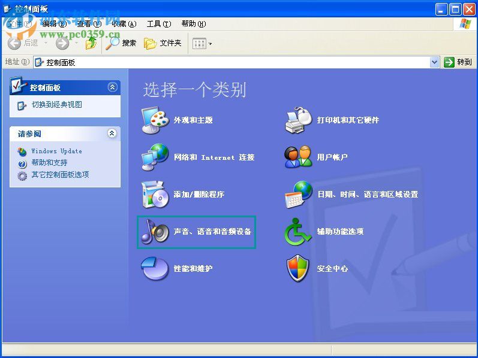The height and width of the screenshot is (358, 478).
Task: Click the 声音、语音和音频设备 category label
Action: click(212, 231)
